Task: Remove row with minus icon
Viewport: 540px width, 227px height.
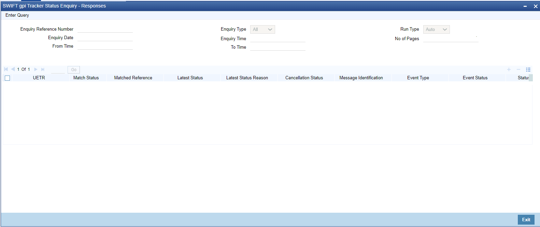Action: pyautogui.click(x=518, y=69)
